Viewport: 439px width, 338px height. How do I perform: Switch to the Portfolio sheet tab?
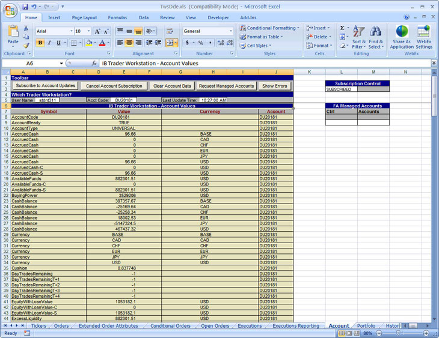[366, 326]
